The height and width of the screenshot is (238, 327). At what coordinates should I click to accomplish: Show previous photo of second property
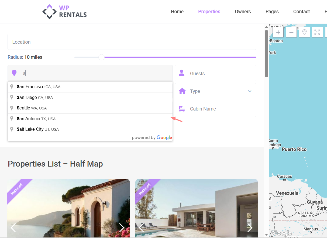coord(141,227)
